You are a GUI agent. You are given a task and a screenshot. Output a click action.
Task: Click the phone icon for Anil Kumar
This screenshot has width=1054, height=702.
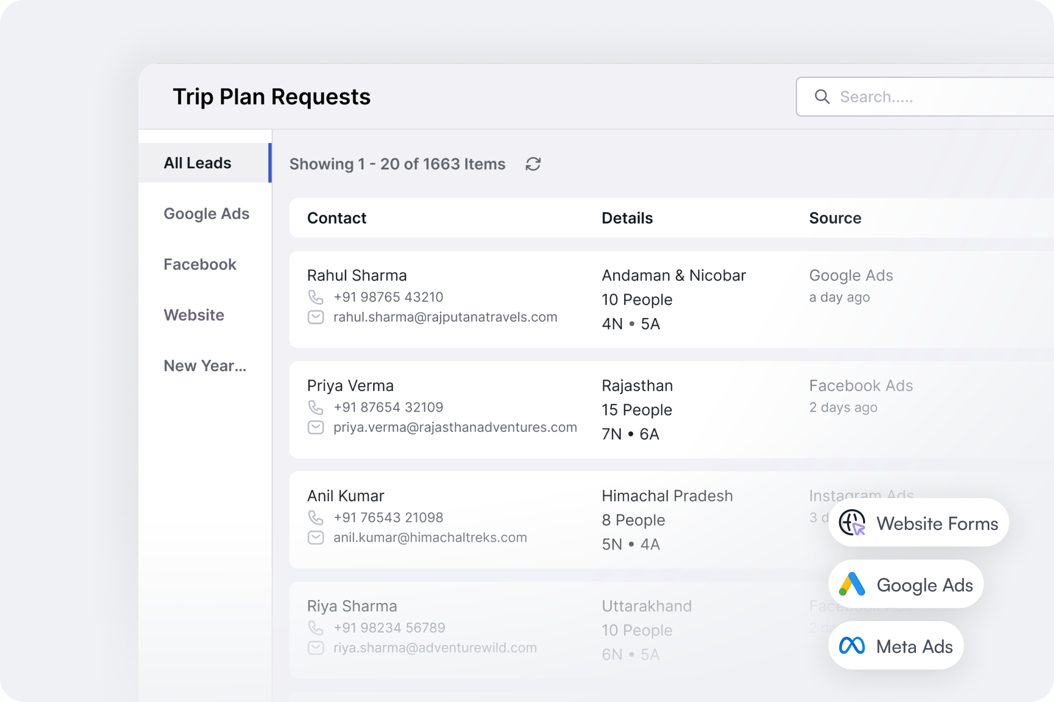(x=316, y=518)
